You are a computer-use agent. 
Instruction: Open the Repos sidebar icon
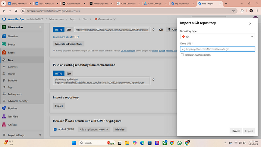point(4,53)
